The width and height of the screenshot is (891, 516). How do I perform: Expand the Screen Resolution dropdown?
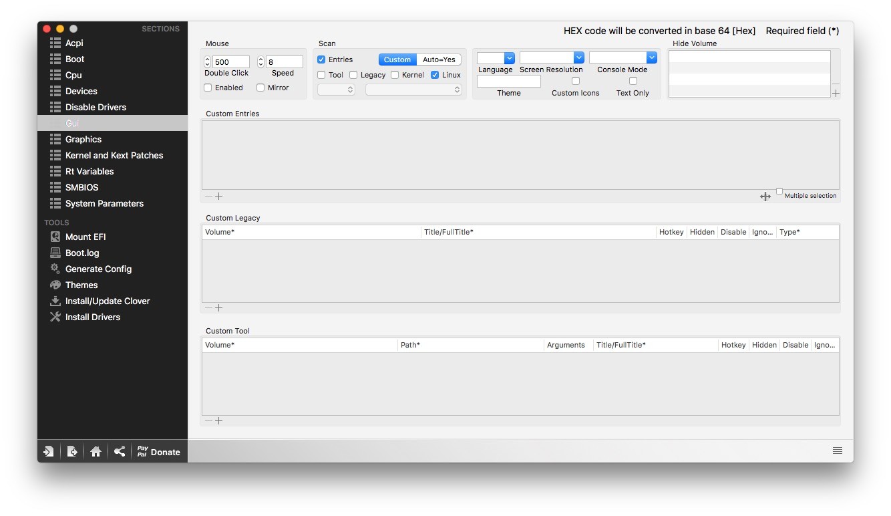pyautogui.click(x=552, y=58)
